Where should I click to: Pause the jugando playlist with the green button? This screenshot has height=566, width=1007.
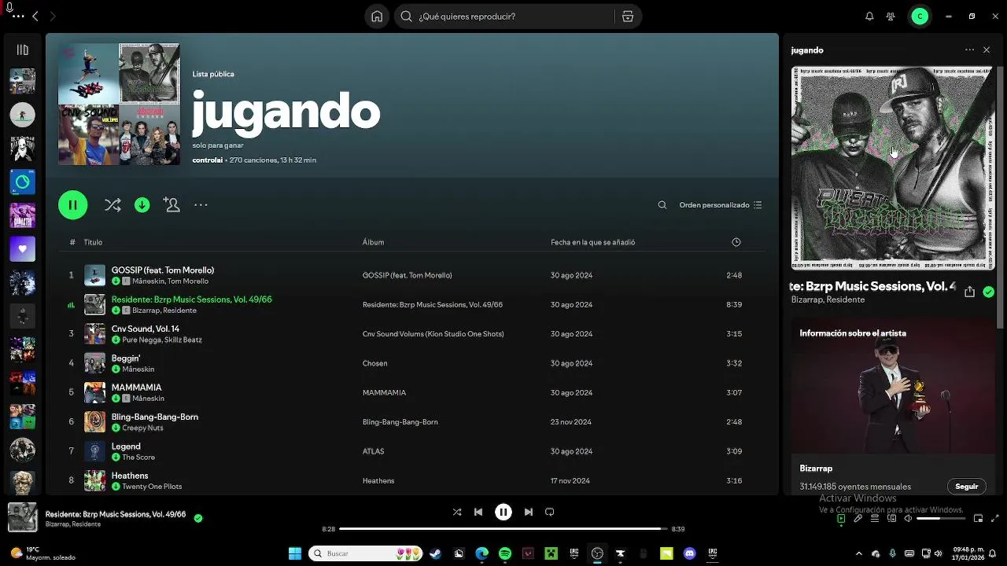(x=72, y=205)
